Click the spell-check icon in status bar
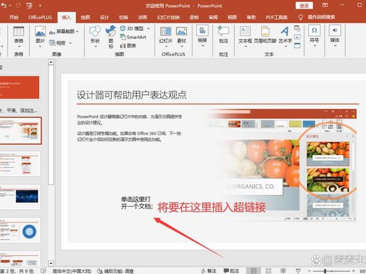 click(43, 271)
